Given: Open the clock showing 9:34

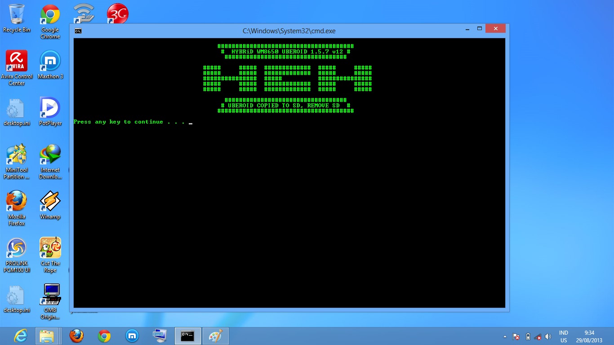Looking at the screenshot, I should pyautogui.click(x=589, y=336).
